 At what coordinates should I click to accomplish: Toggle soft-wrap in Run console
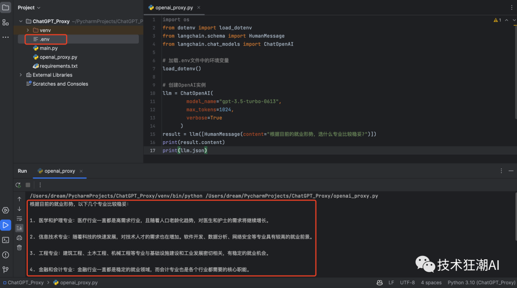(19, 218)
